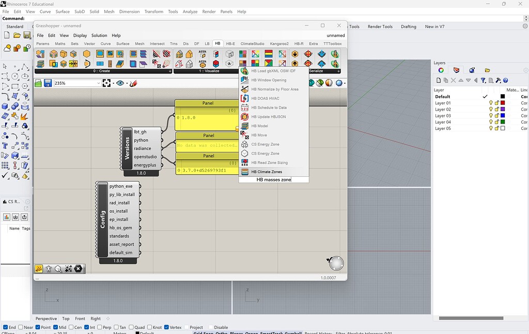Open the 235% zoom level dropdown

(x=98, y=83)
